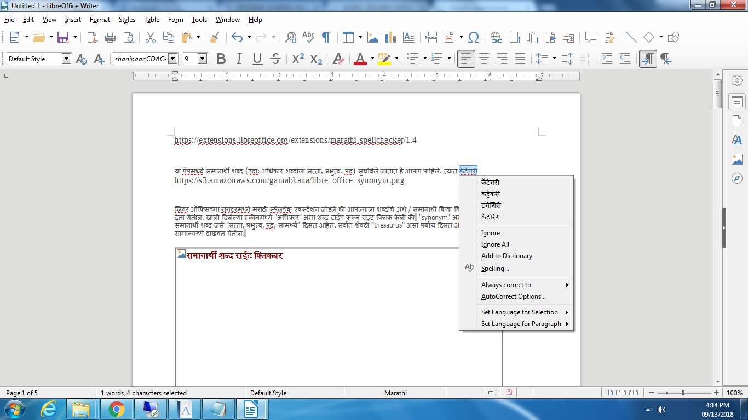Open the sidebar Gallery icon
This screenshot has height=420, width=748.
(x=737, y=159)
